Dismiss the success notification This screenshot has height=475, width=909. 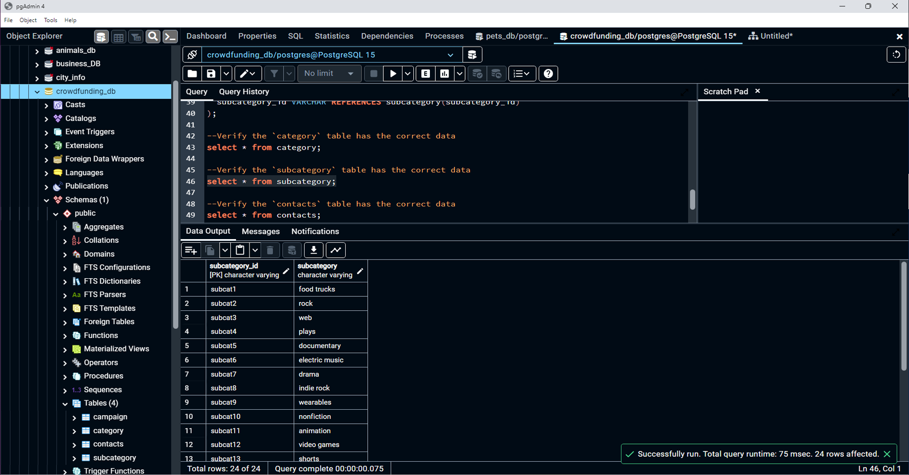pos(887,454)
